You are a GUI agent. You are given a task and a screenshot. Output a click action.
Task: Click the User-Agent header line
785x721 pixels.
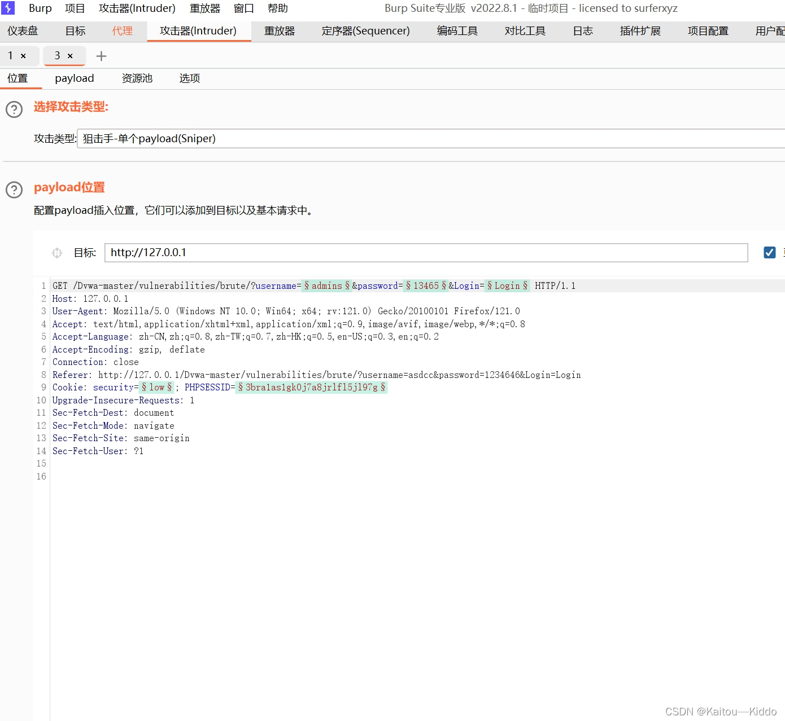286,311
